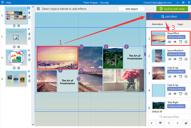Toggle the overlapping-circles switch for Draw Effect
The width and height of the screenshot is (191, 128).
point(169,42)
